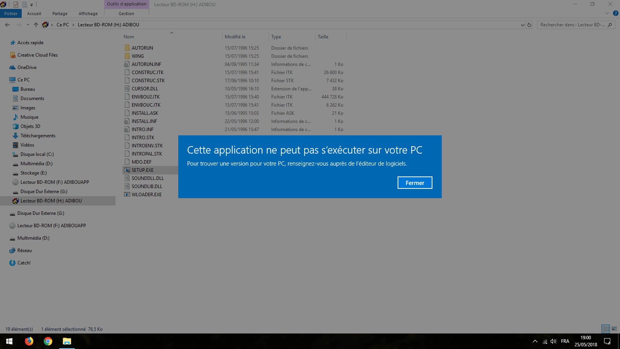Open File Explorer taskbar icon
Viewport: 620px width, 349px height.
tap(67, 341)
